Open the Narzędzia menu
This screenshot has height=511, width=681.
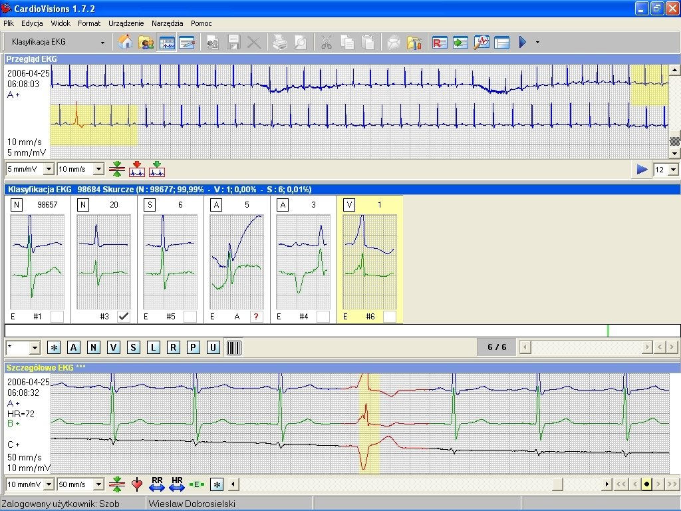click(x=167, y=23)
